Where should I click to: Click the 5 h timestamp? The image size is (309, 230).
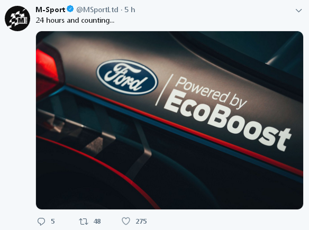tap(130, 10)
